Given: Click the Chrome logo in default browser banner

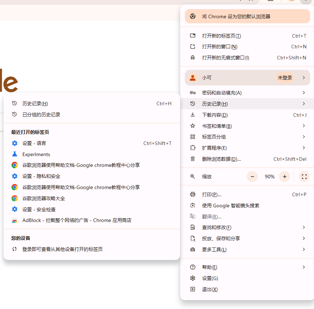Looking at the screenshot, I should point(192,16).
